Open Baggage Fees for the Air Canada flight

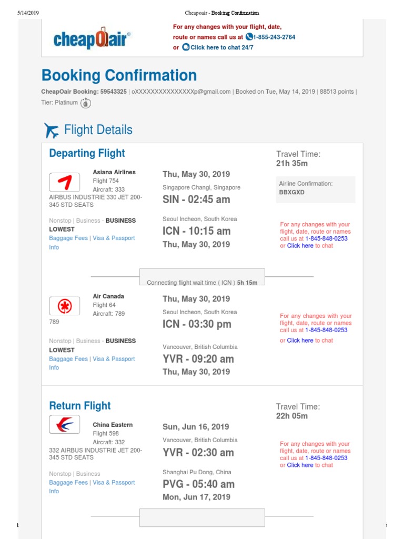coord(68,359)
